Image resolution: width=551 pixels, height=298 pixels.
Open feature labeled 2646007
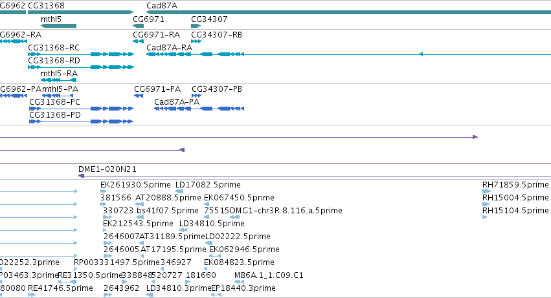coord(122,237)
